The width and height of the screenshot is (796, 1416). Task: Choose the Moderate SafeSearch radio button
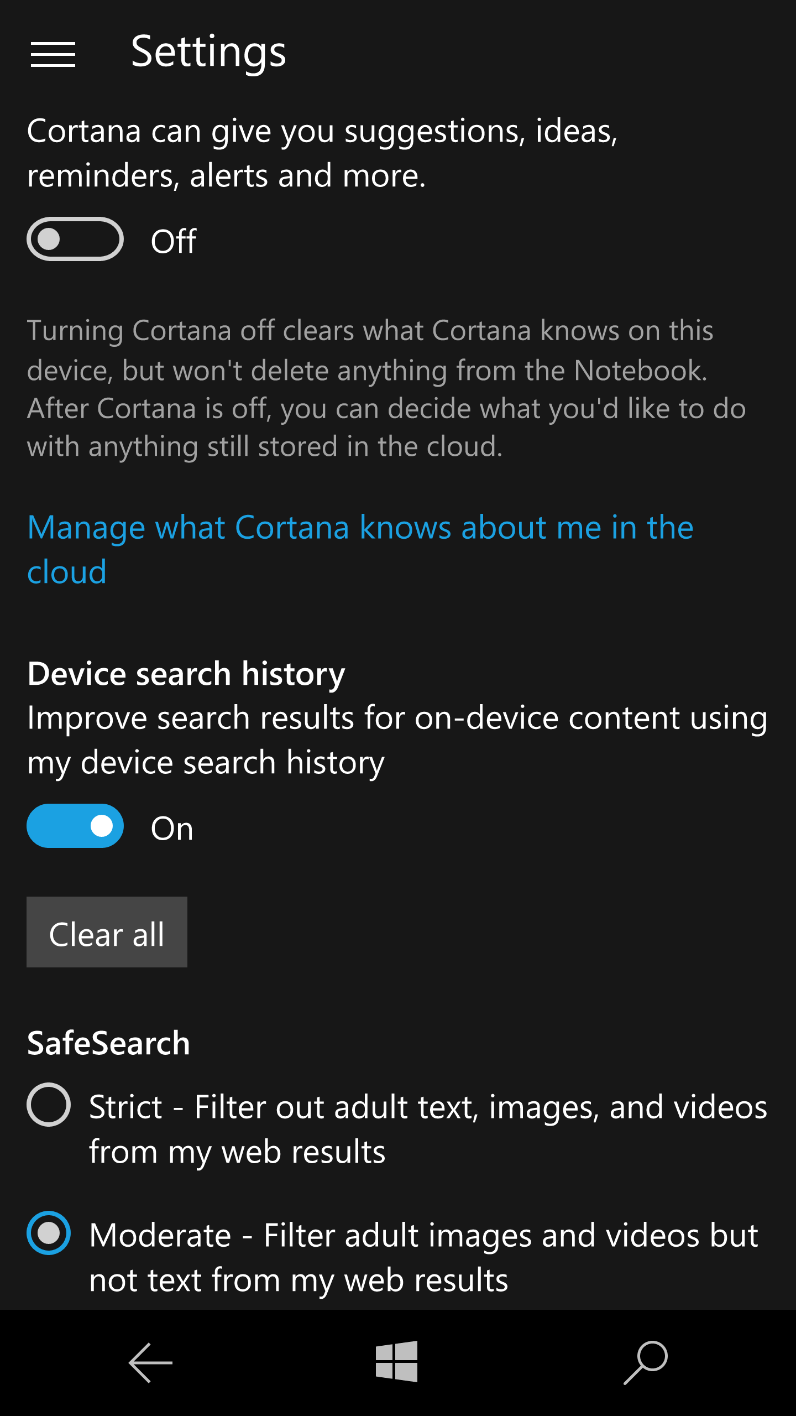tap(49, 1233)
